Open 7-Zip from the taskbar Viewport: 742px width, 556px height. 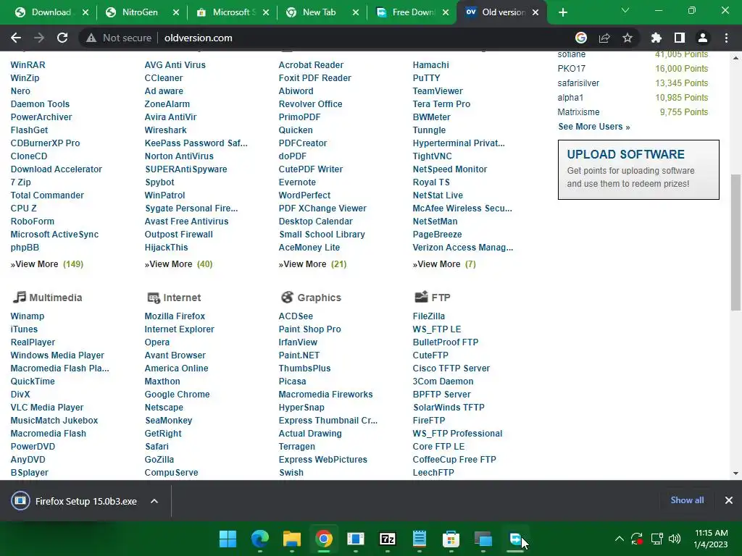pos(388,539)
